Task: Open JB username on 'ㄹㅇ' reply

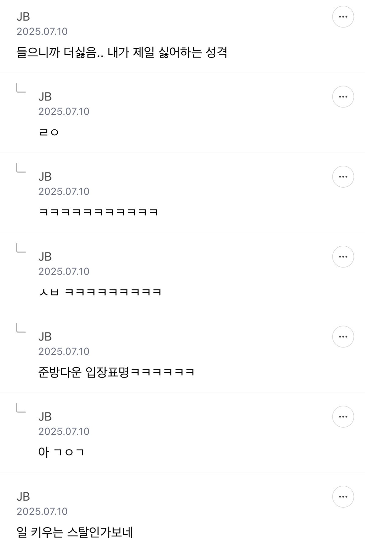Action: tap(45, 97)
